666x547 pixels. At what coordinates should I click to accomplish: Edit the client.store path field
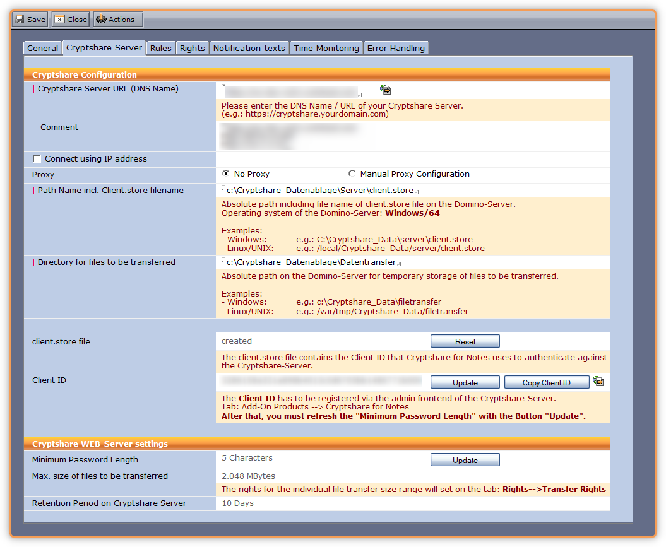(x=320, y=191)
